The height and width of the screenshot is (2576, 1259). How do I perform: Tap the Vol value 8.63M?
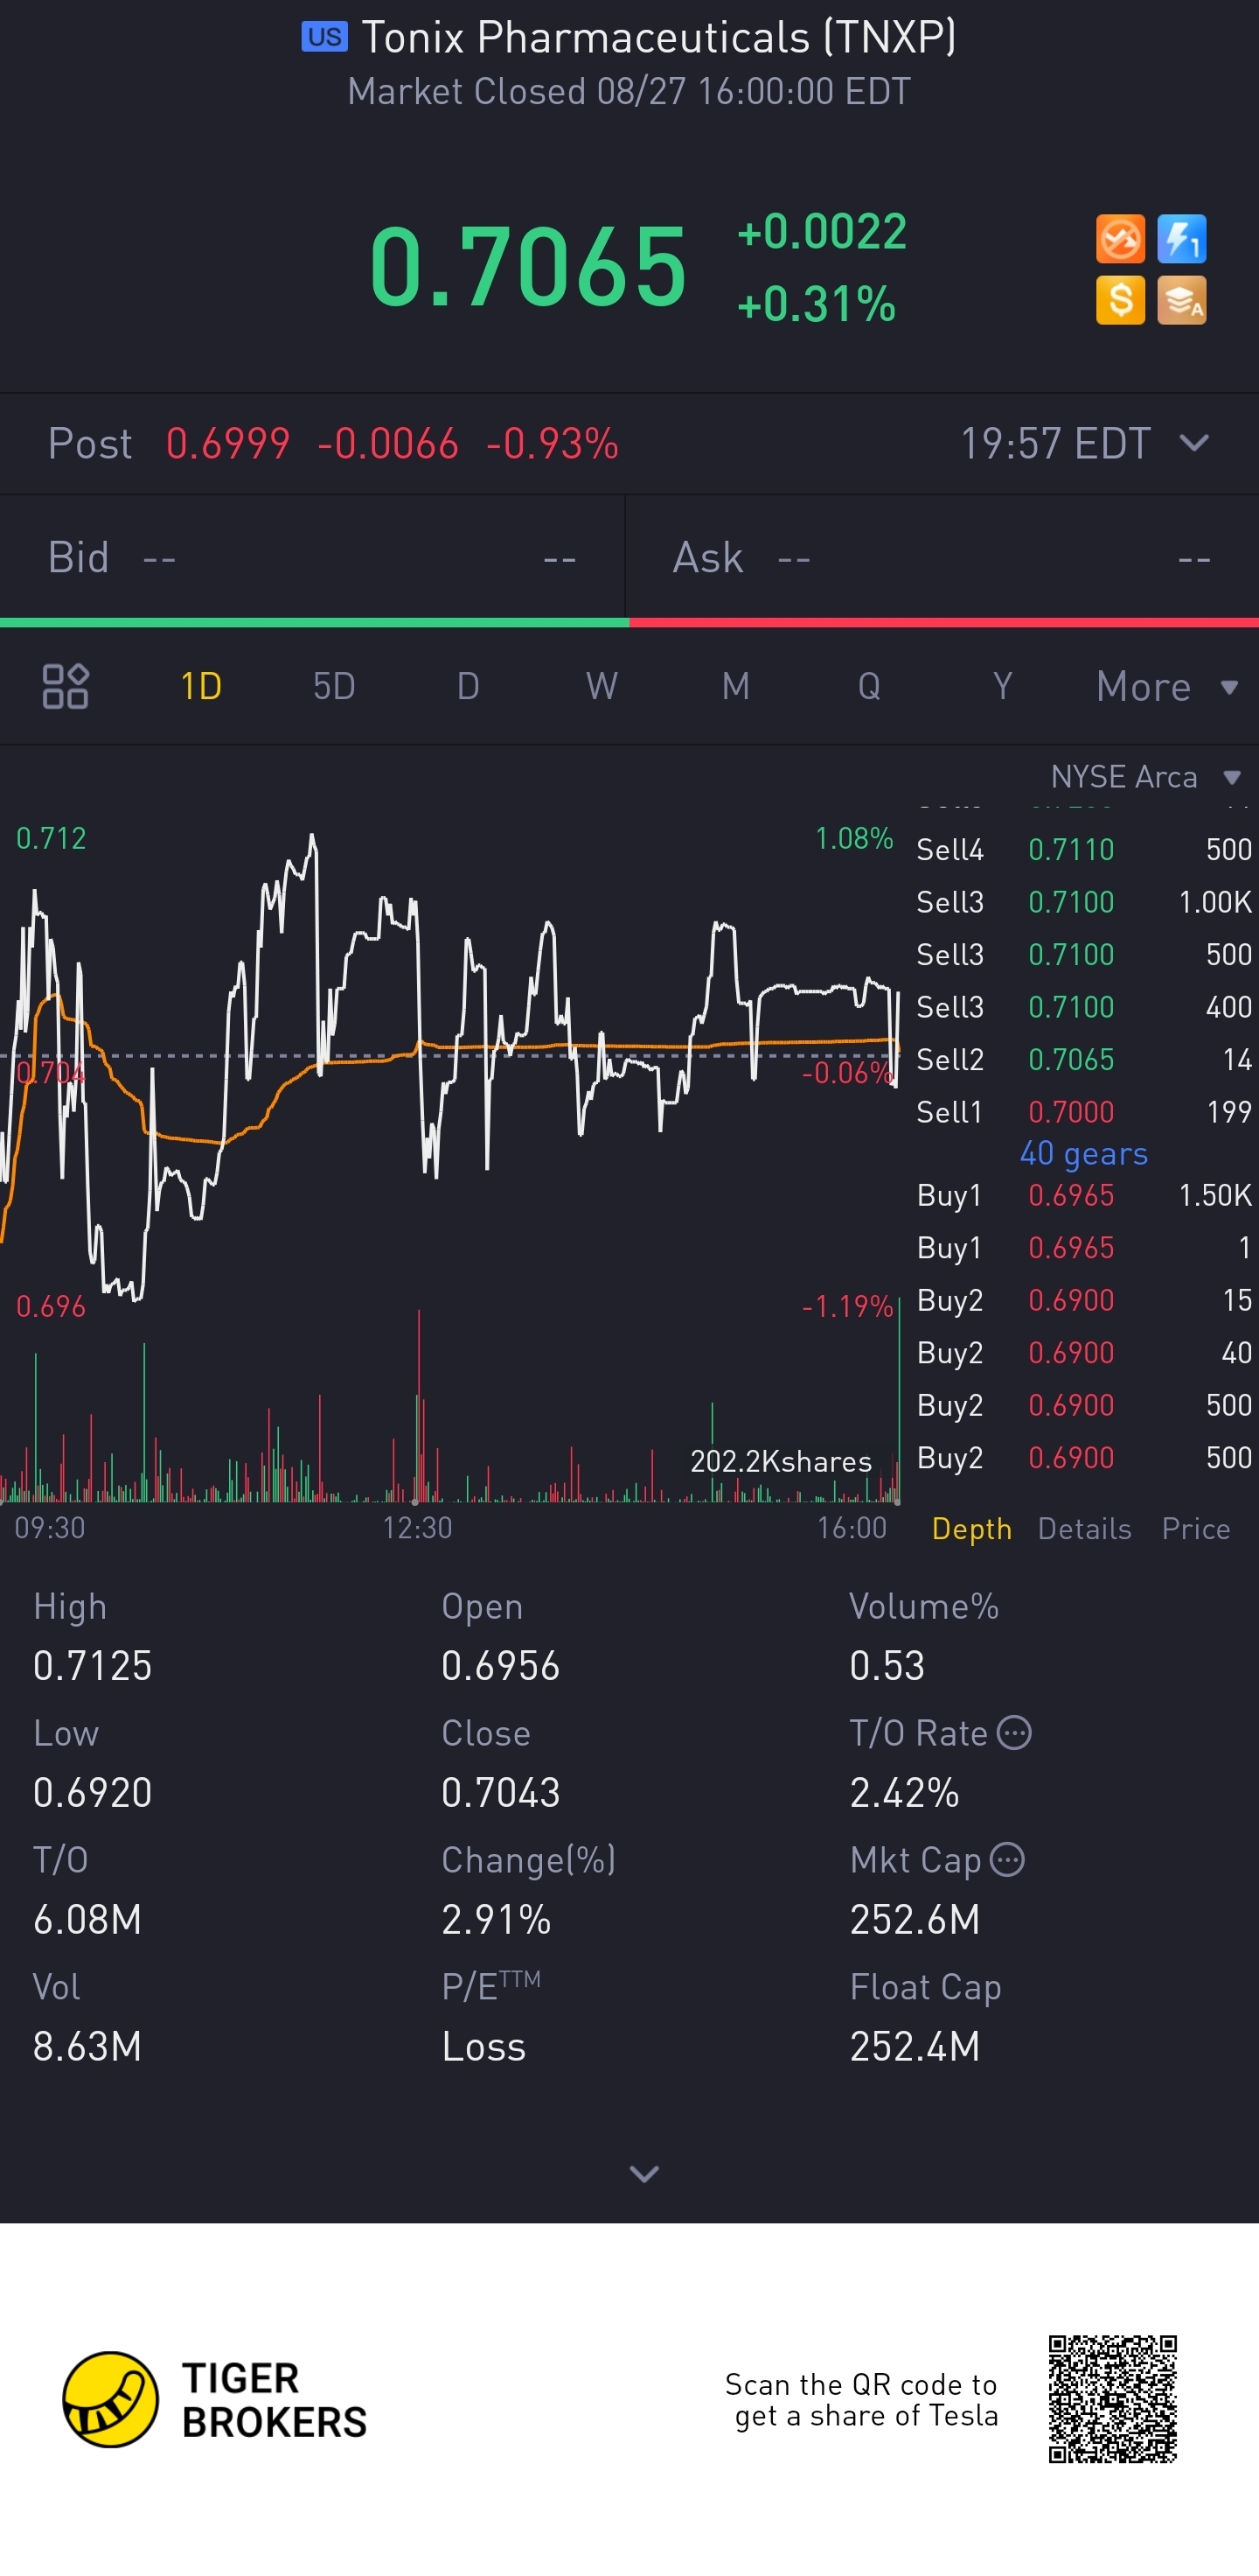click(x=87, y=2047)
